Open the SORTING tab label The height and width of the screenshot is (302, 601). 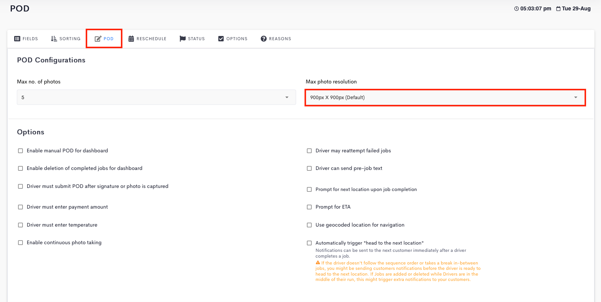[70, 39]
